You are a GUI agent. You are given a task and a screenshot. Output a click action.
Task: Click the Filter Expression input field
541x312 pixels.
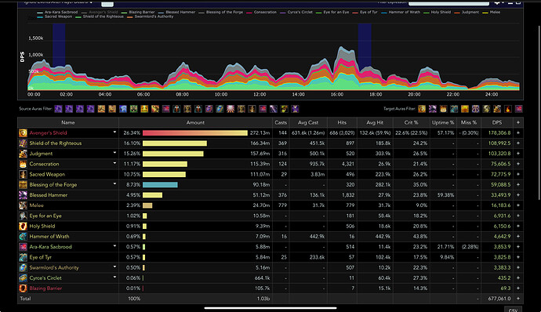click(x=448, y=3)
